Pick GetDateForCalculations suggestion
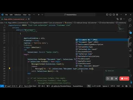 coord(102,56)
